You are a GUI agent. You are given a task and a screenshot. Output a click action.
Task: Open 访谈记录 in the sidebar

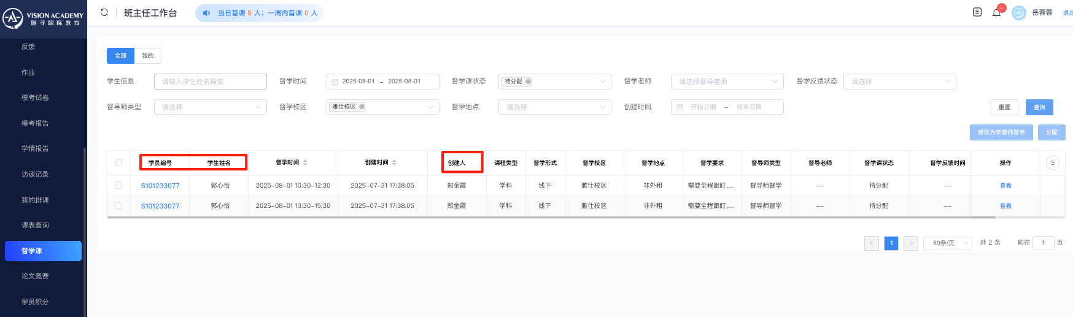pos(35,174)
